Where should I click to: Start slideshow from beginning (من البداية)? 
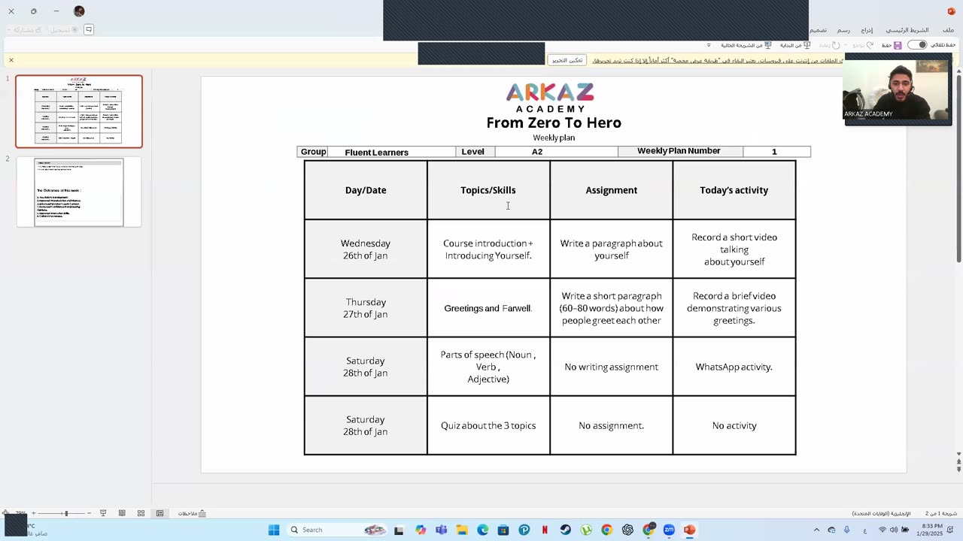coord(795,45)
